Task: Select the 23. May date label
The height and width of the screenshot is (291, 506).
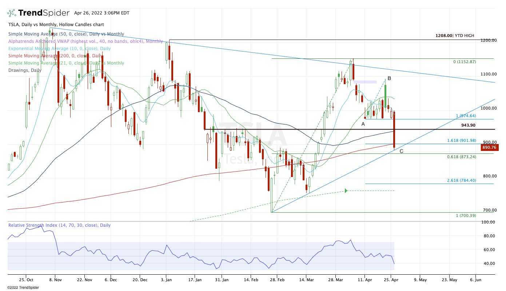Action: (x=449, y=280)
